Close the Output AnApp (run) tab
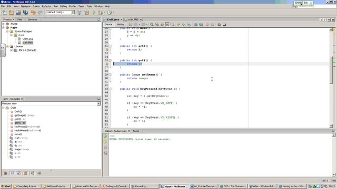This screenshot has width=337, height=189. 128,131
